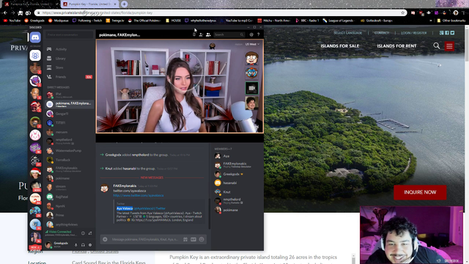The image size is (469, 264).
Task: Click the browser address bar
Action: 220,13
